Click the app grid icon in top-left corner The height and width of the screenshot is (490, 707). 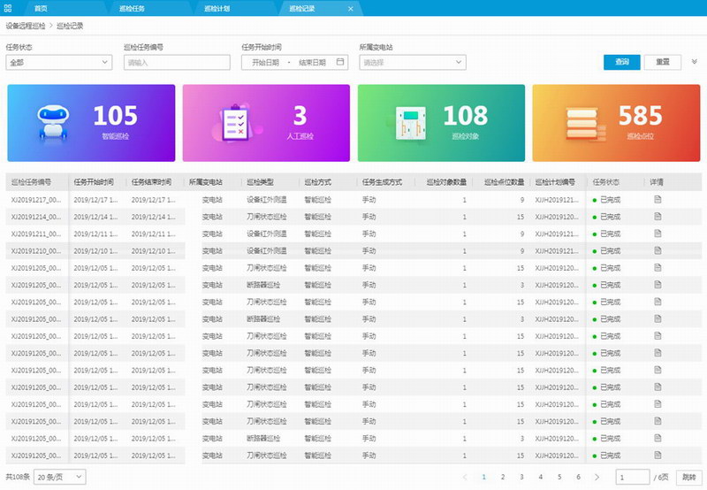pos(8,8)
